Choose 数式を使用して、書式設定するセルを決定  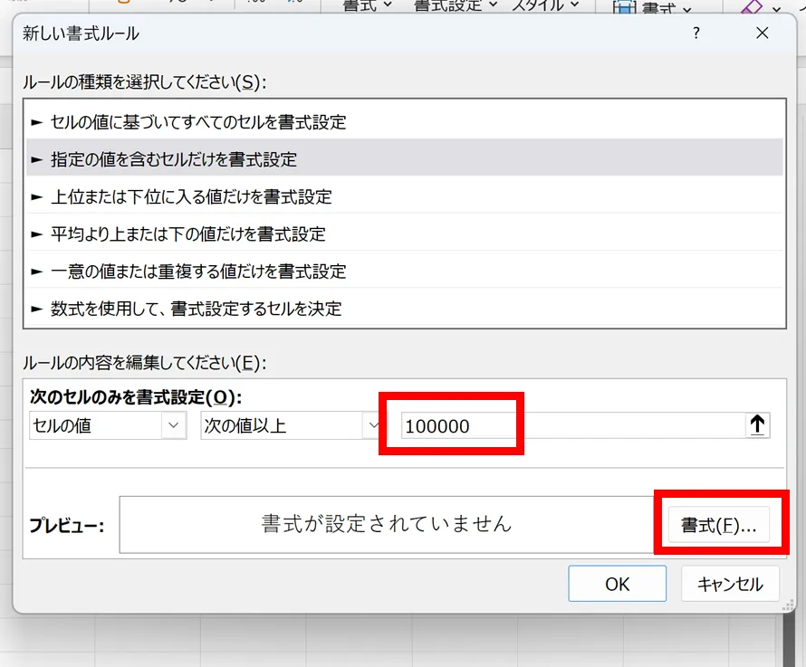pos(196,308)
